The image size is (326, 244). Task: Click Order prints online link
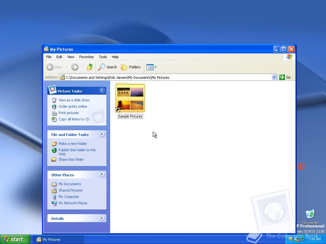[73, 106]
